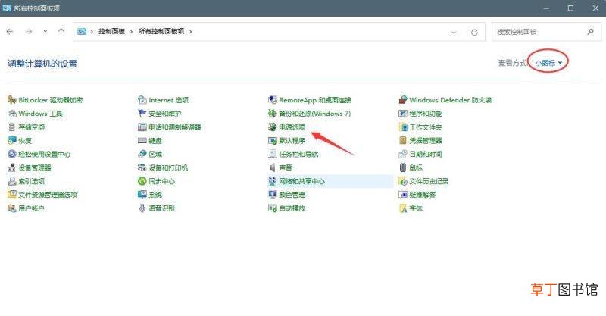Open the 文件历史记录 icon

(403, 181)
